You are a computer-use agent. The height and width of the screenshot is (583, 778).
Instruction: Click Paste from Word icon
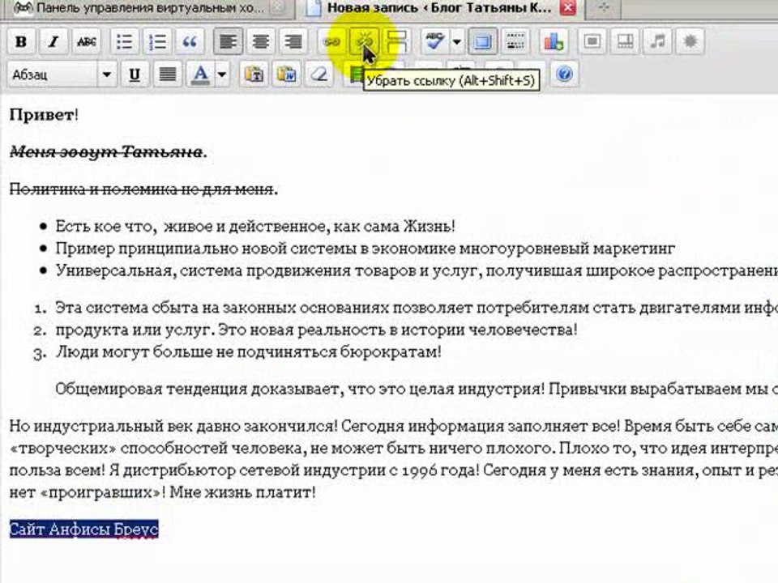tap(286, 74)
